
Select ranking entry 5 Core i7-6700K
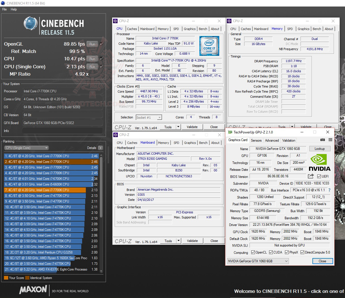[51, 179]
